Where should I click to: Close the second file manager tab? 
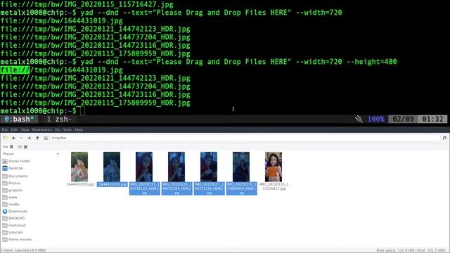point(25,147)
